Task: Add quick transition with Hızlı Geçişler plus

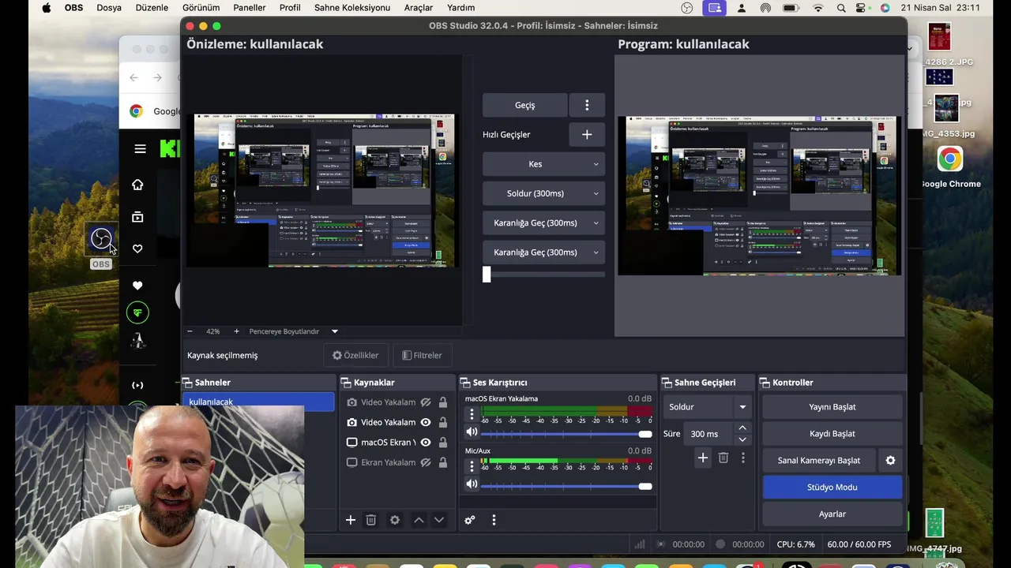Action: 587,135
